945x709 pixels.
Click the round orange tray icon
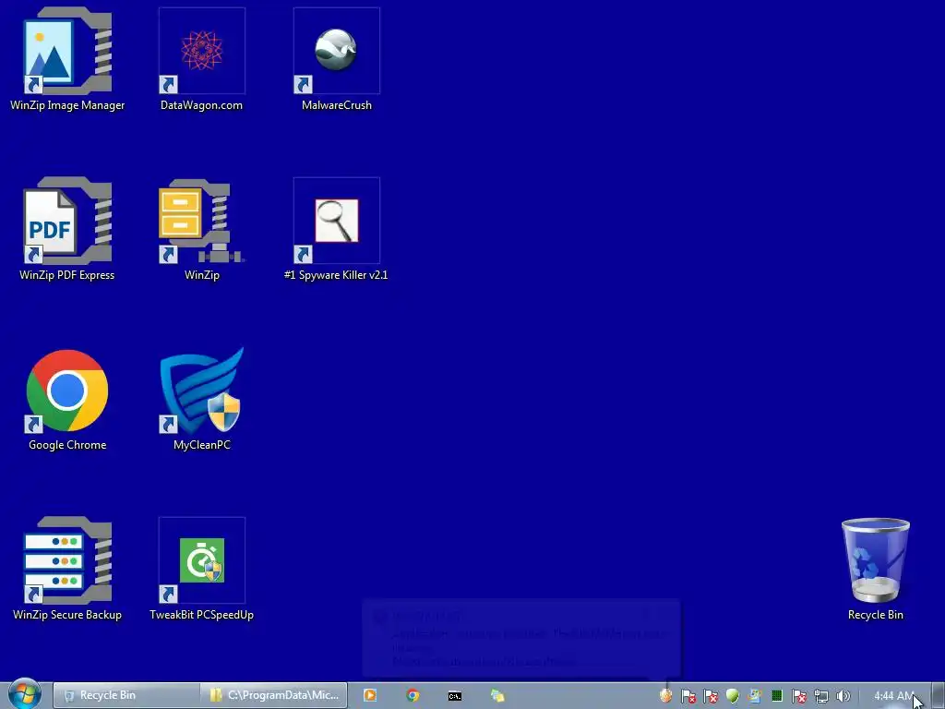(x=666, y=696)
